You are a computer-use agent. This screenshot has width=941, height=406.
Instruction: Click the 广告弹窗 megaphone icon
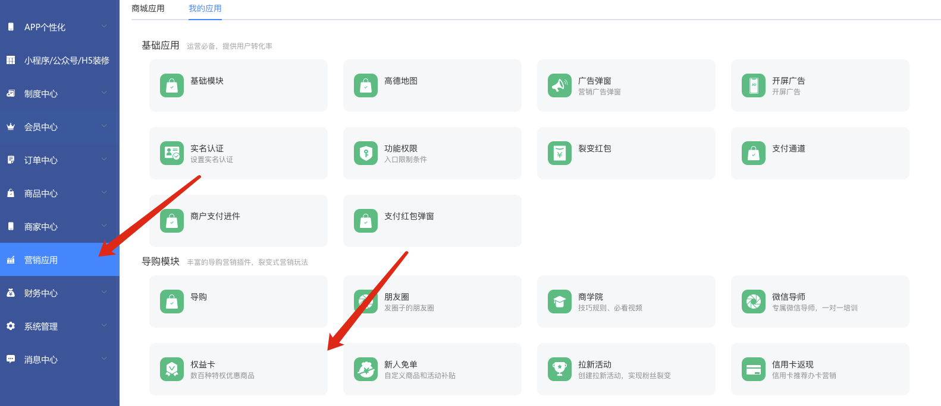point(560,85)
